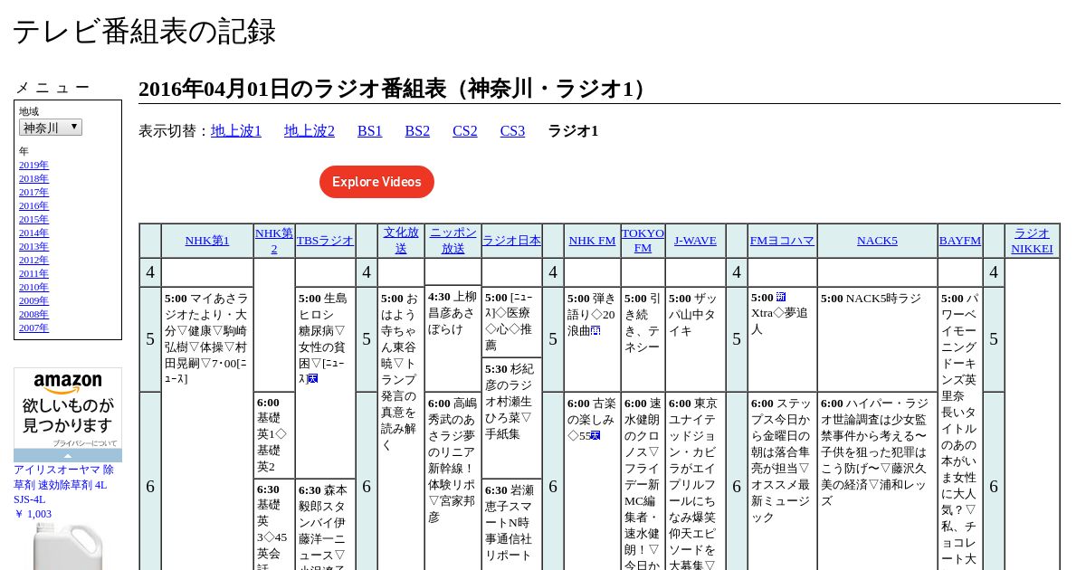Click the 6:00 ハイパー・ラジオ program cell
Image resolution: width=1086 pixels, height=570 pixels.
coord(877,481)
